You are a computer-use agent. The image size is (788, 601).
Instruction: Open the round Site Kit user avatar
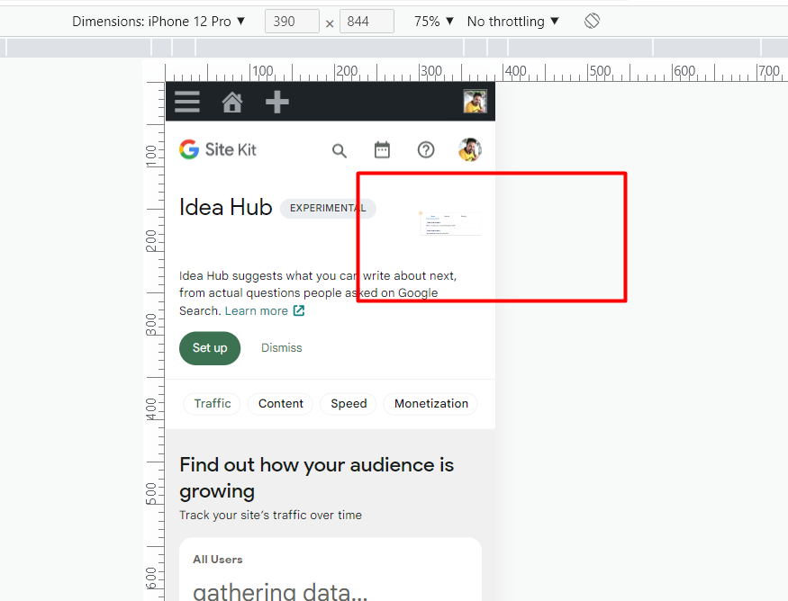click(470, 149)
